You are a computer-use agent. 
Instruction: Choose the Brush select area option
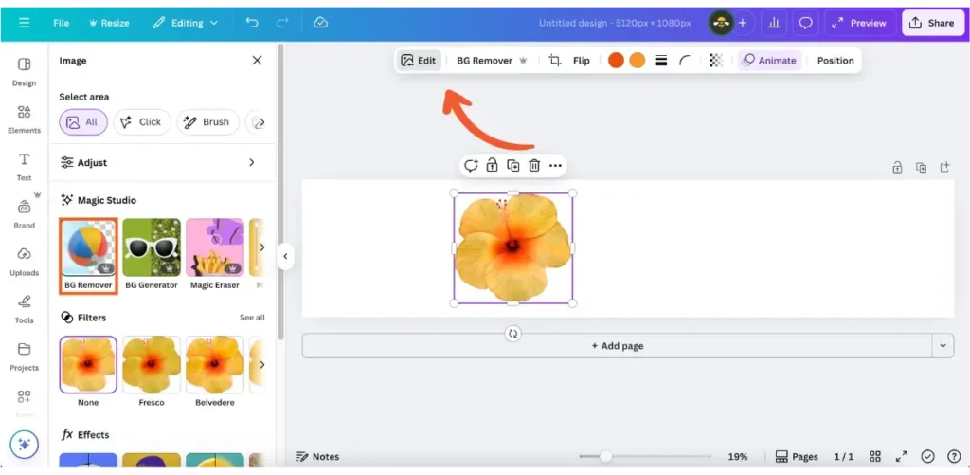click(x=207, y=122)
